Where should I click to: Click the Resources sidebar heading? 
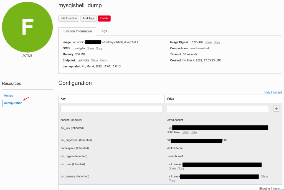tap(11, 84)
